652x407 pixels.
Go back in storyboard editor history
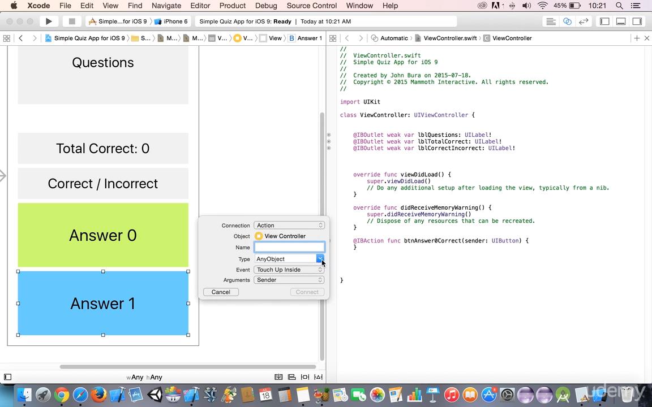pos(21,38)
